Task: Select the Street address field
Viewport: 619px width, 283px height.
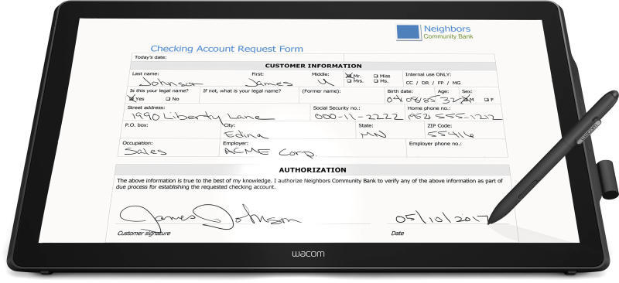Action: pos(217,112)
